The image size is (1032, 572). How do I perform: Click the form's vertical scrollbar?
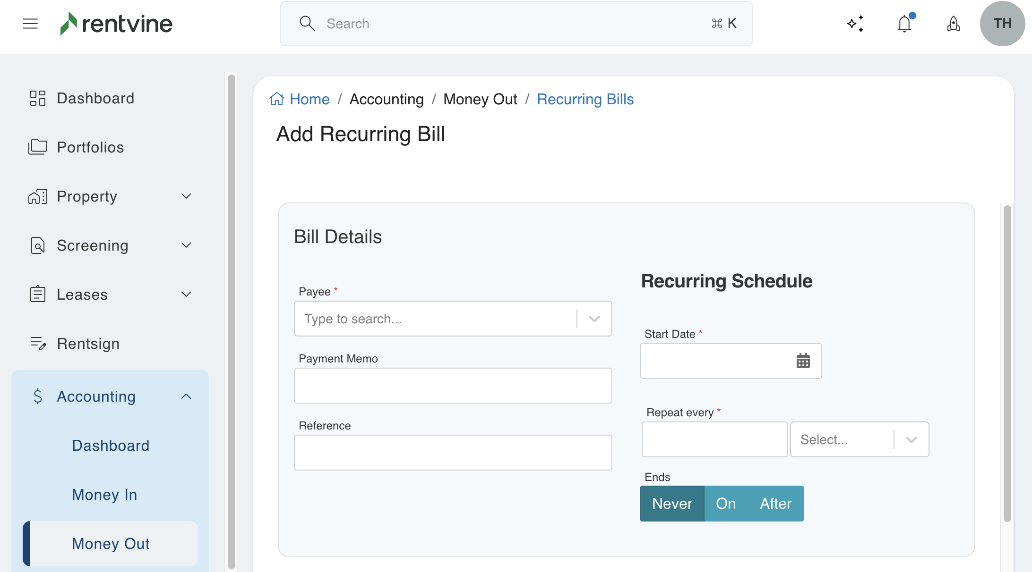pos(1007,363)
